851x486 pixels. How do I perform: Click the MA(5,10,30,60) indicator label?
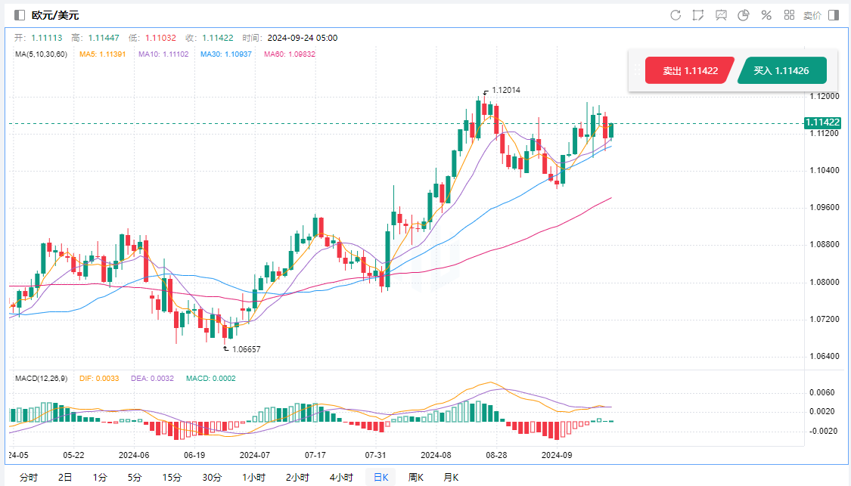point(41,54)
